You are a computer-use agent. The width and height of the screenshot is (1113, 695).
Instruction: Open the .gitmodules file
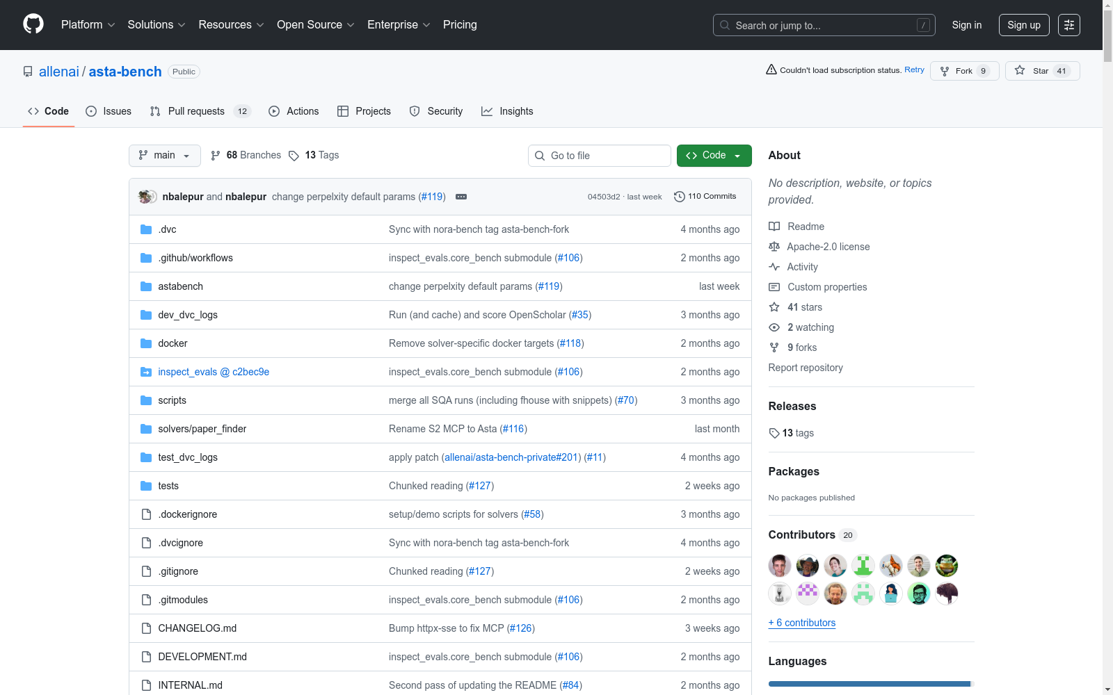pos(183,600)
